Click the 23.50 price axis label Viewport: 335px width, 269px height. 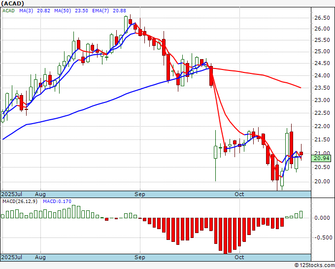click(322, 88)
